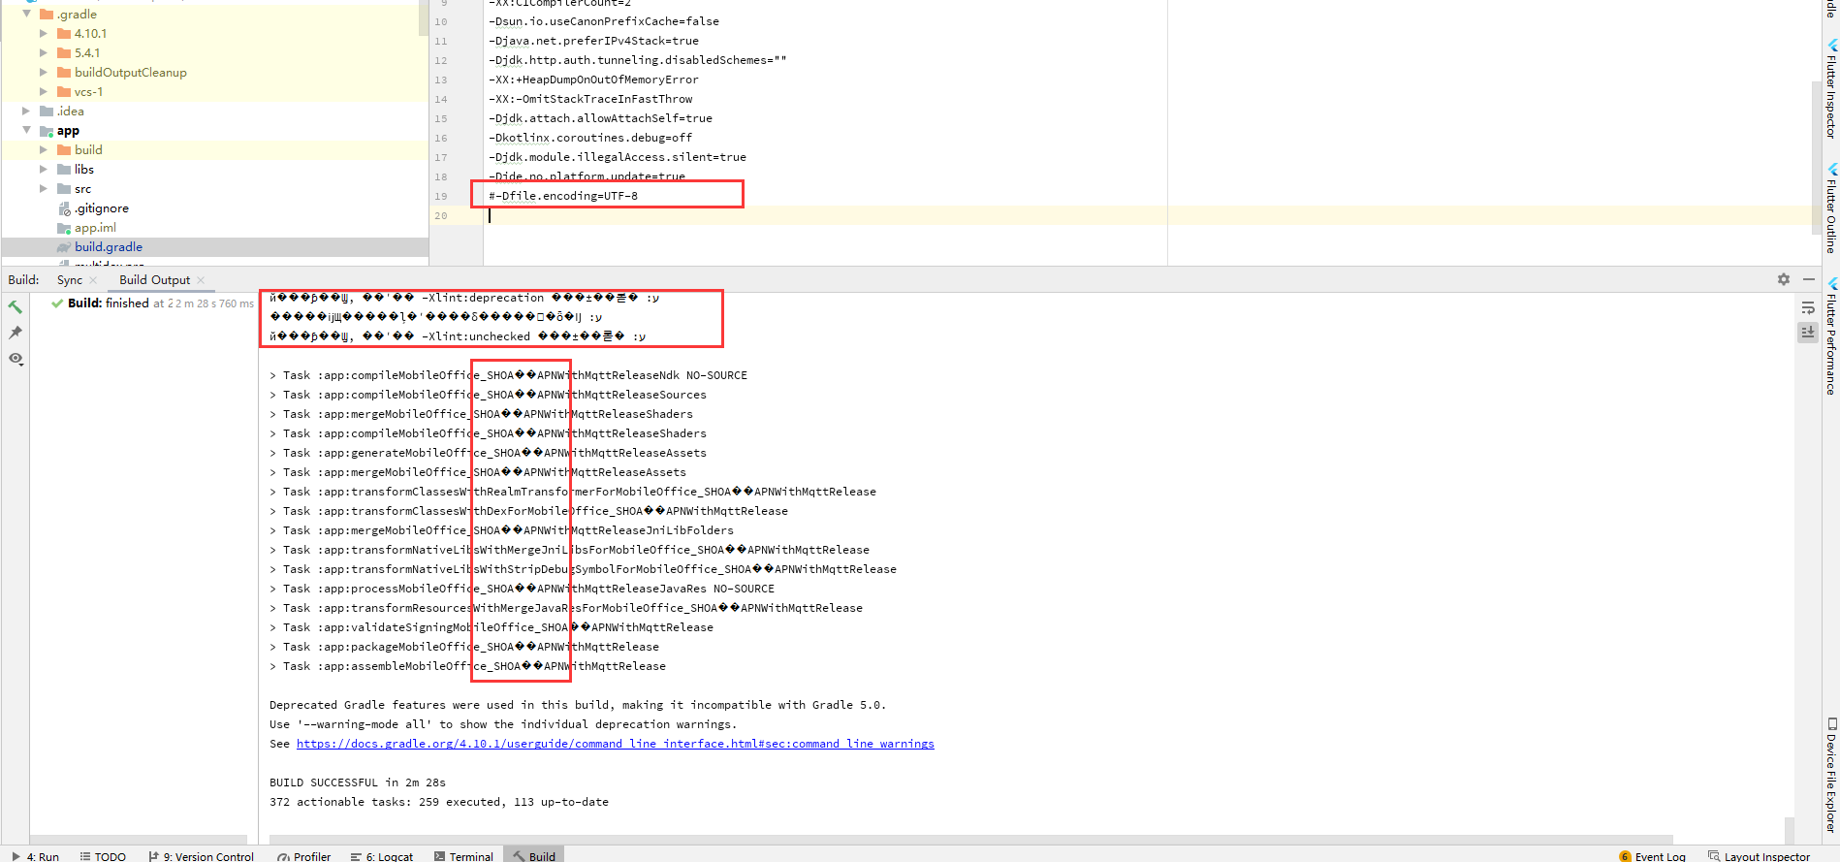Expand the 4.10.1 folder
1840x862 pixels.
[x=44, y=34]
